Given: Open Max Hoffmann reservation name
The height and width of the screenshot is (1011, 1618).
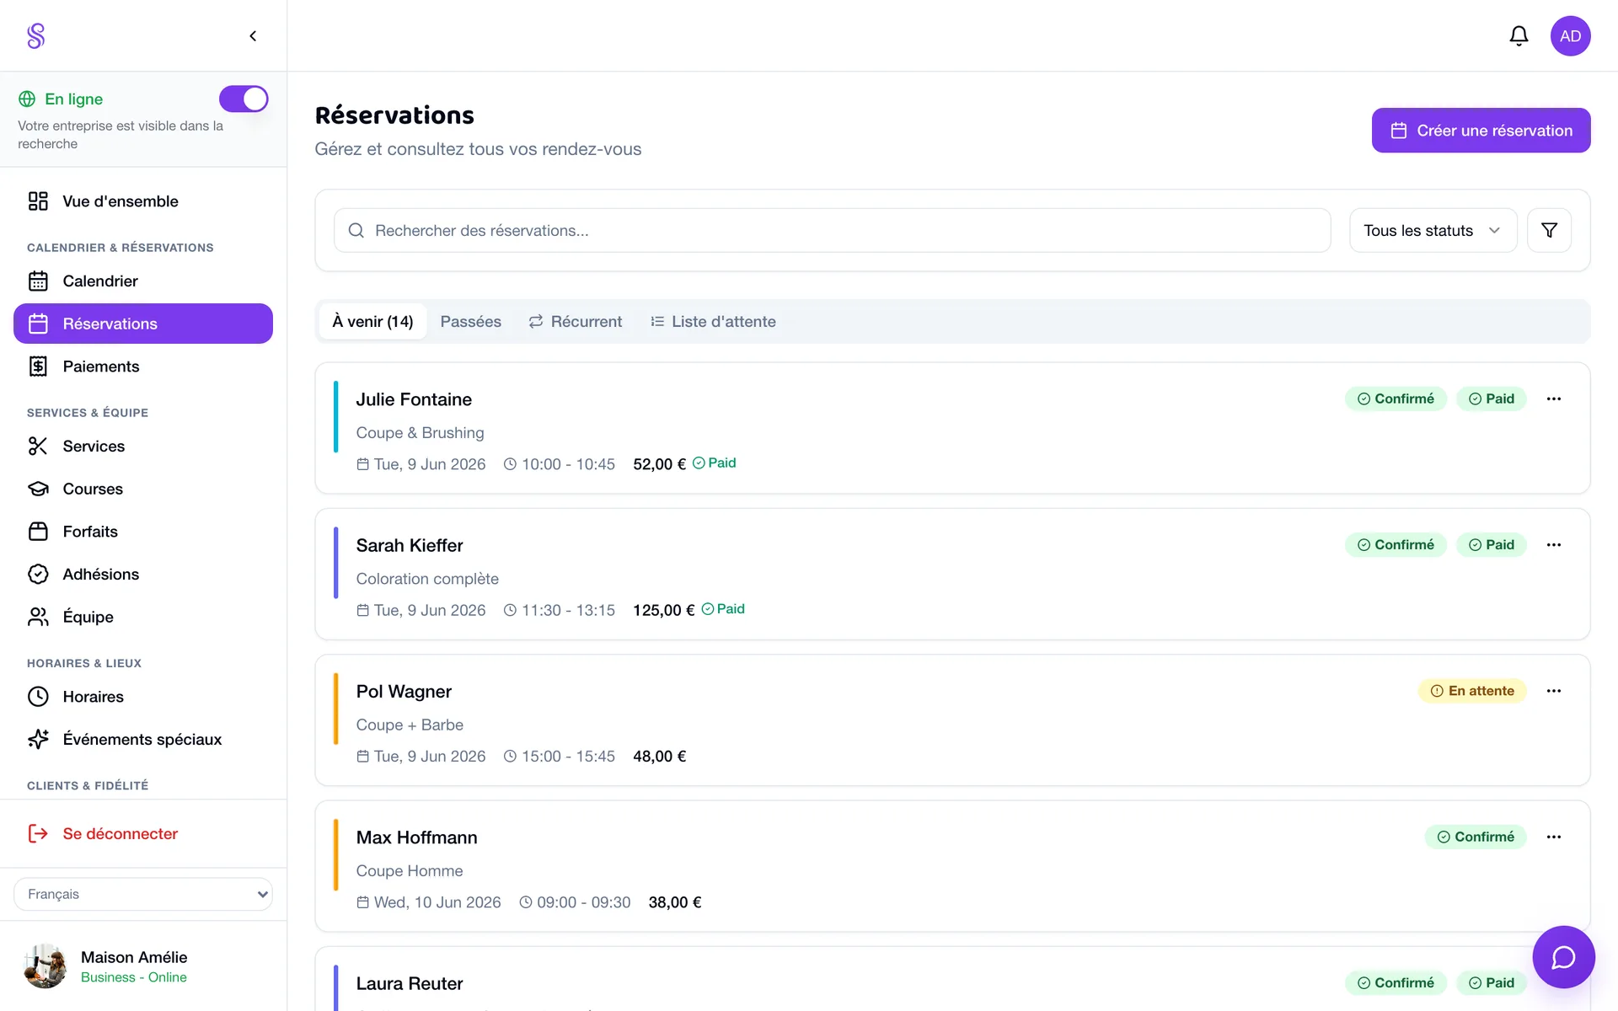Looking at the screenshot, I should click(416, 837).
